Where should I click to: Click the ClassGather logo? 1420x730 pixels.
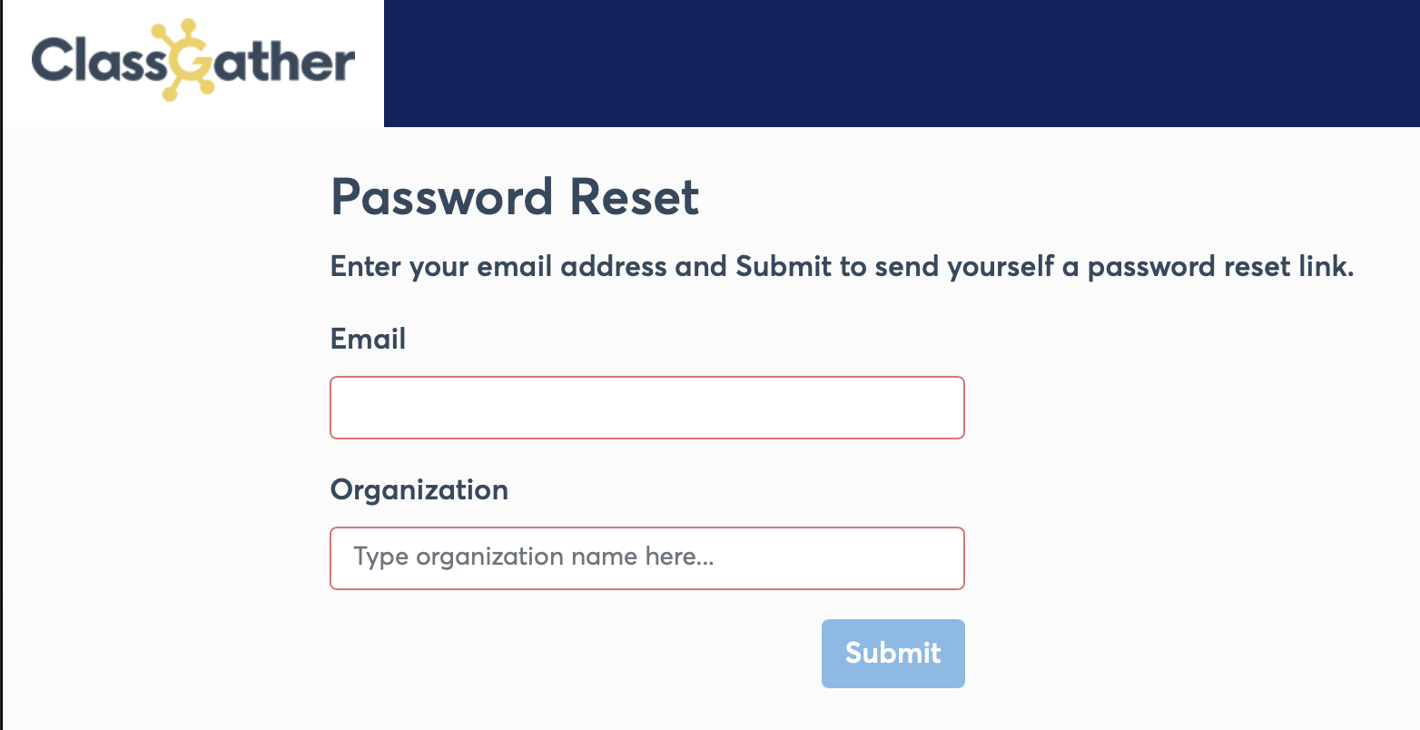pos(192,62)
